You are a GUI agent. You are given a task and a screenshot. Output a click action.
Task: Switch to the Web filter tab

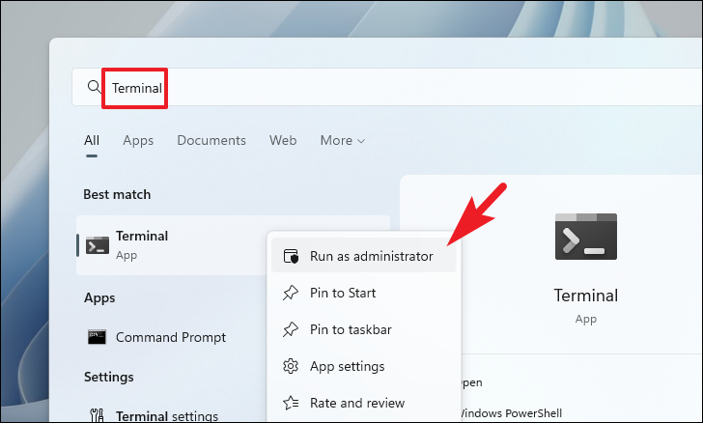(x=283, y=140)
